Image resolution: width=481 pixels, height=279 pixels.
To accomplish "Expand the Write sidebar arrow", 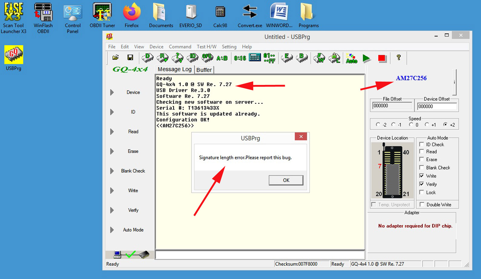I will click(112, 190).
